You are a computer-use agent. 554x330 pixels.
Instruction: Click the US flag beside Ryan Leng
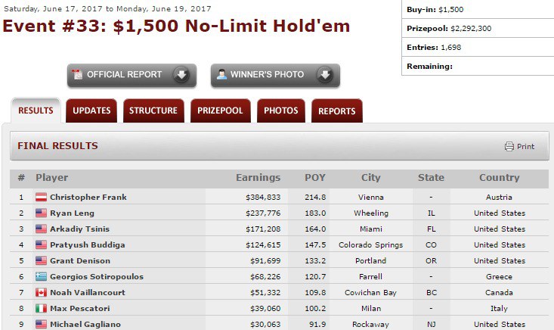pyautogui.click(x=41, y=213)
